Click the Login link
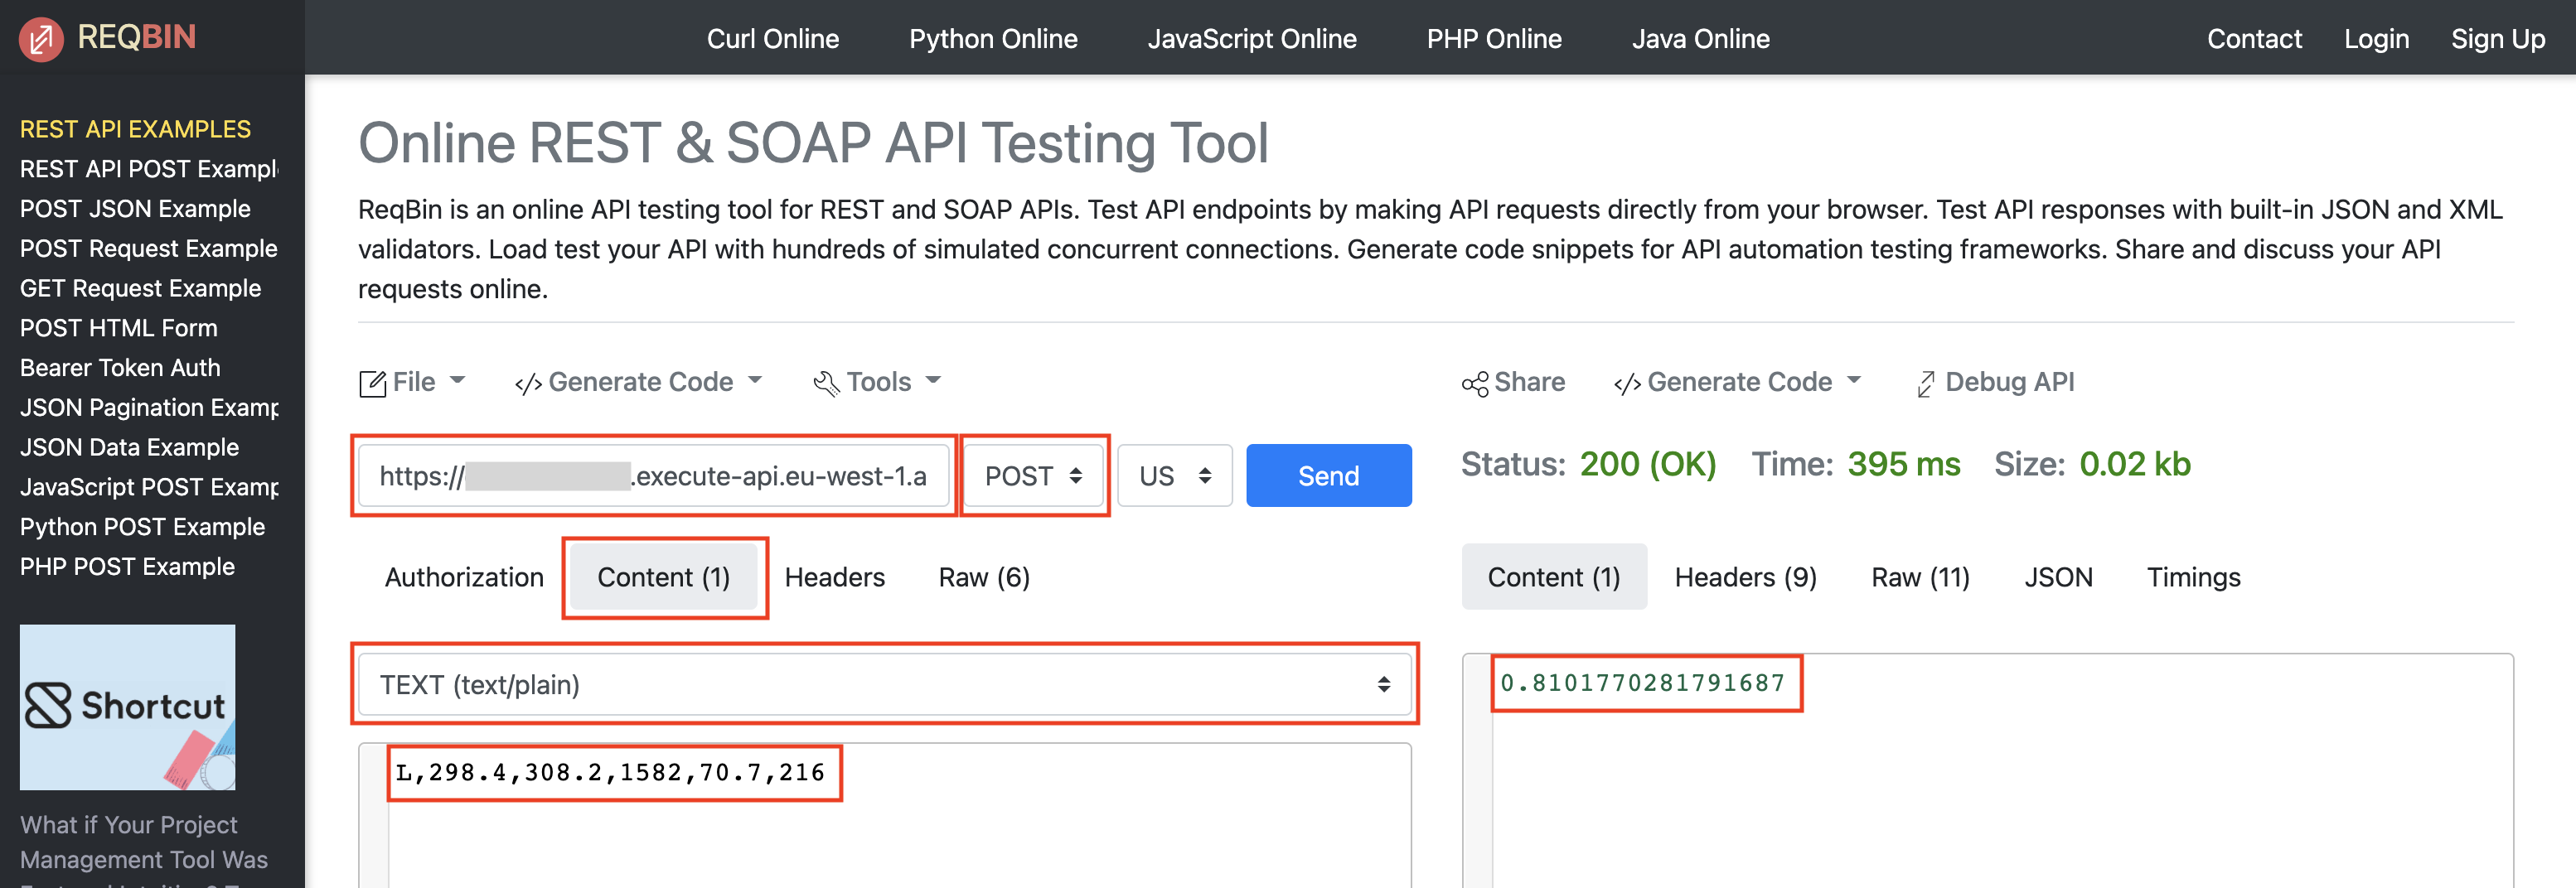2576x888 pixels. point(2376,38)
